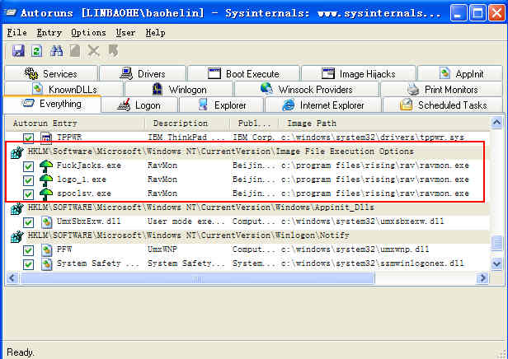
Task: Switch to the Image Hijacks tab
Action: pyautogui.click(x=358, y=73)
